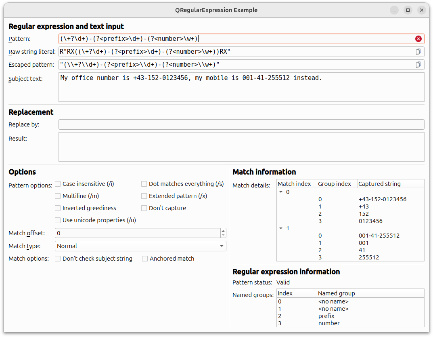Image resolution: width=433 pixels, height=337 pixels.
Task: Enable Multiline (/m)
Action: click(x=58, y=196)
